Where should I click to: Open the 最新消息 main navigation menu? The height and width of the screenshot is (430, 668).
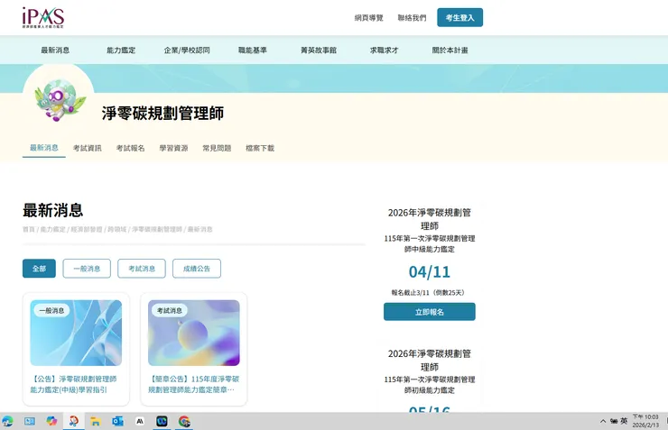tap(55, 50)
